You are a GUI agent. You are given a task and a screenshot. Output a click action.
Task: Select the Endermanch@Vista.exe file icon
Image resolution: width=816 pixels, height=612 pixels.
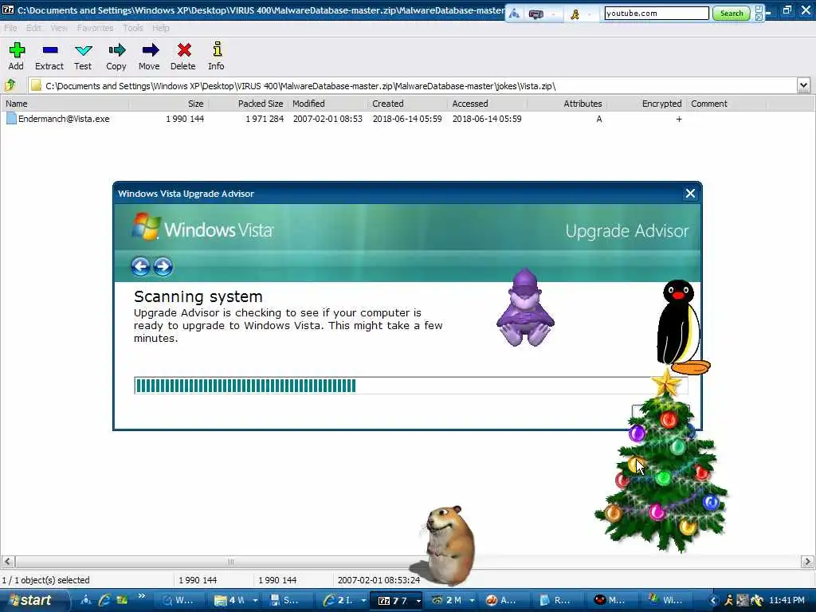click(11, 119)
